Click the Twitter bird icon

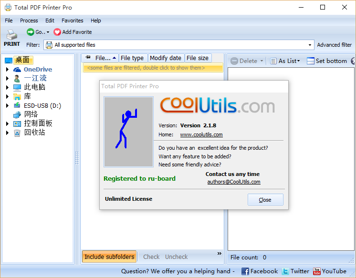point(285,271)
